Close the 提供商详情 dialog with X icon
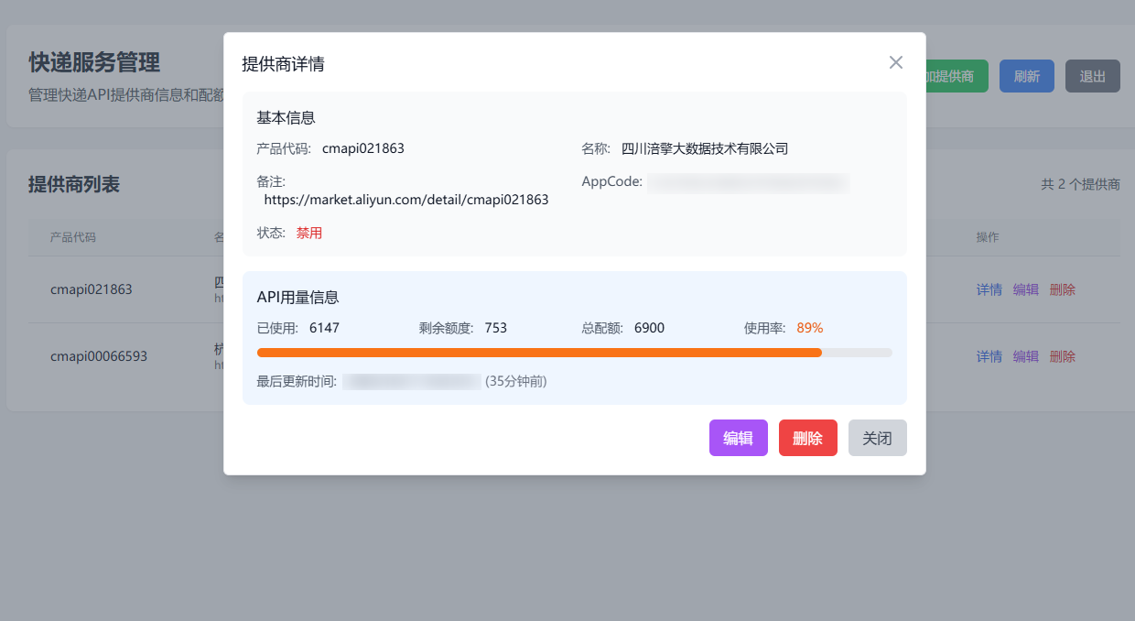The width and height of the screenshot is (1135, 621). 895,62
